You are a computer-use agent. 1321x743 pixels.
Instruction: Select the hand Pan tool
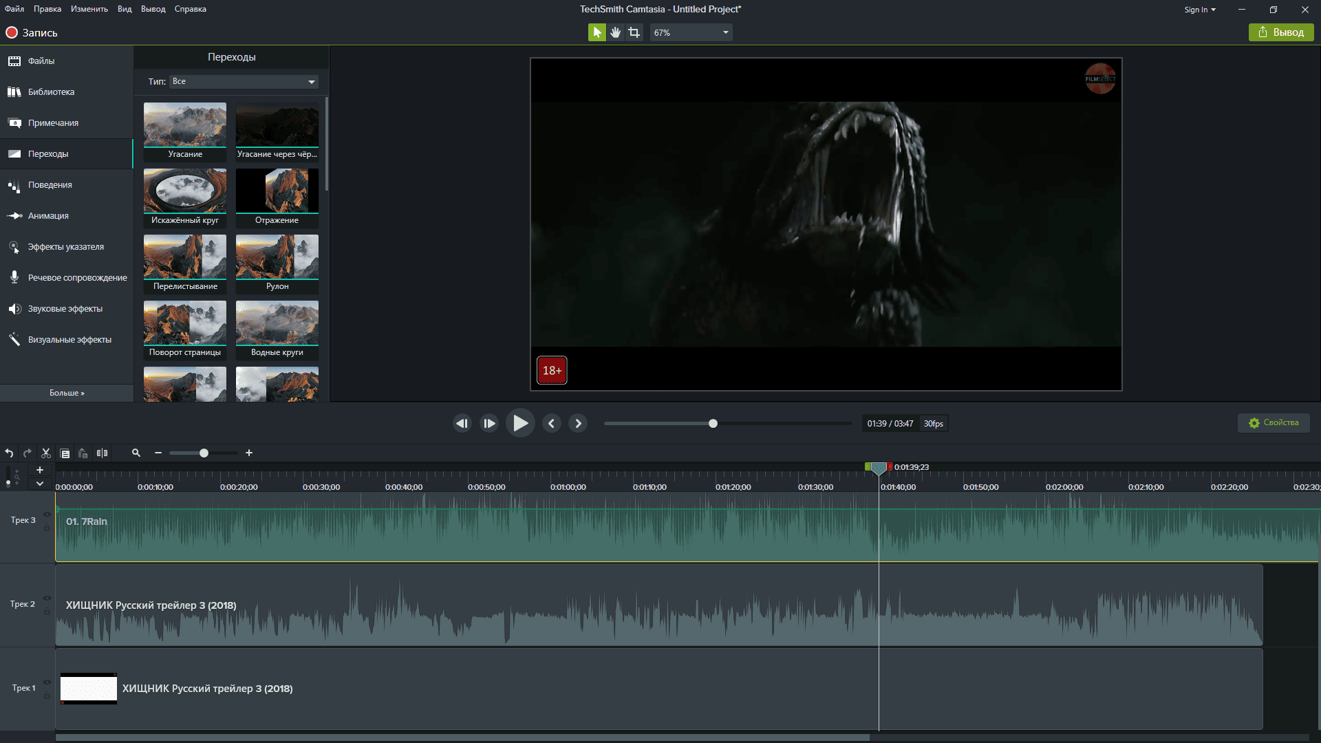[x=615, y=32]
